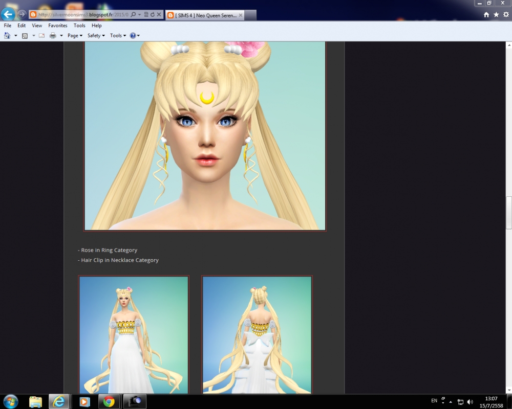The image size is (512, 409).
Task: Click the Home icon in command bar
Action: pyautogui.click(x=7, y=36)
